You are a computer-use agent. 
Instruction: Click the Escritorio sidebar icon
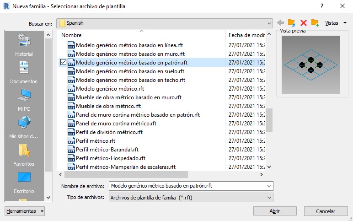(24, 181)
